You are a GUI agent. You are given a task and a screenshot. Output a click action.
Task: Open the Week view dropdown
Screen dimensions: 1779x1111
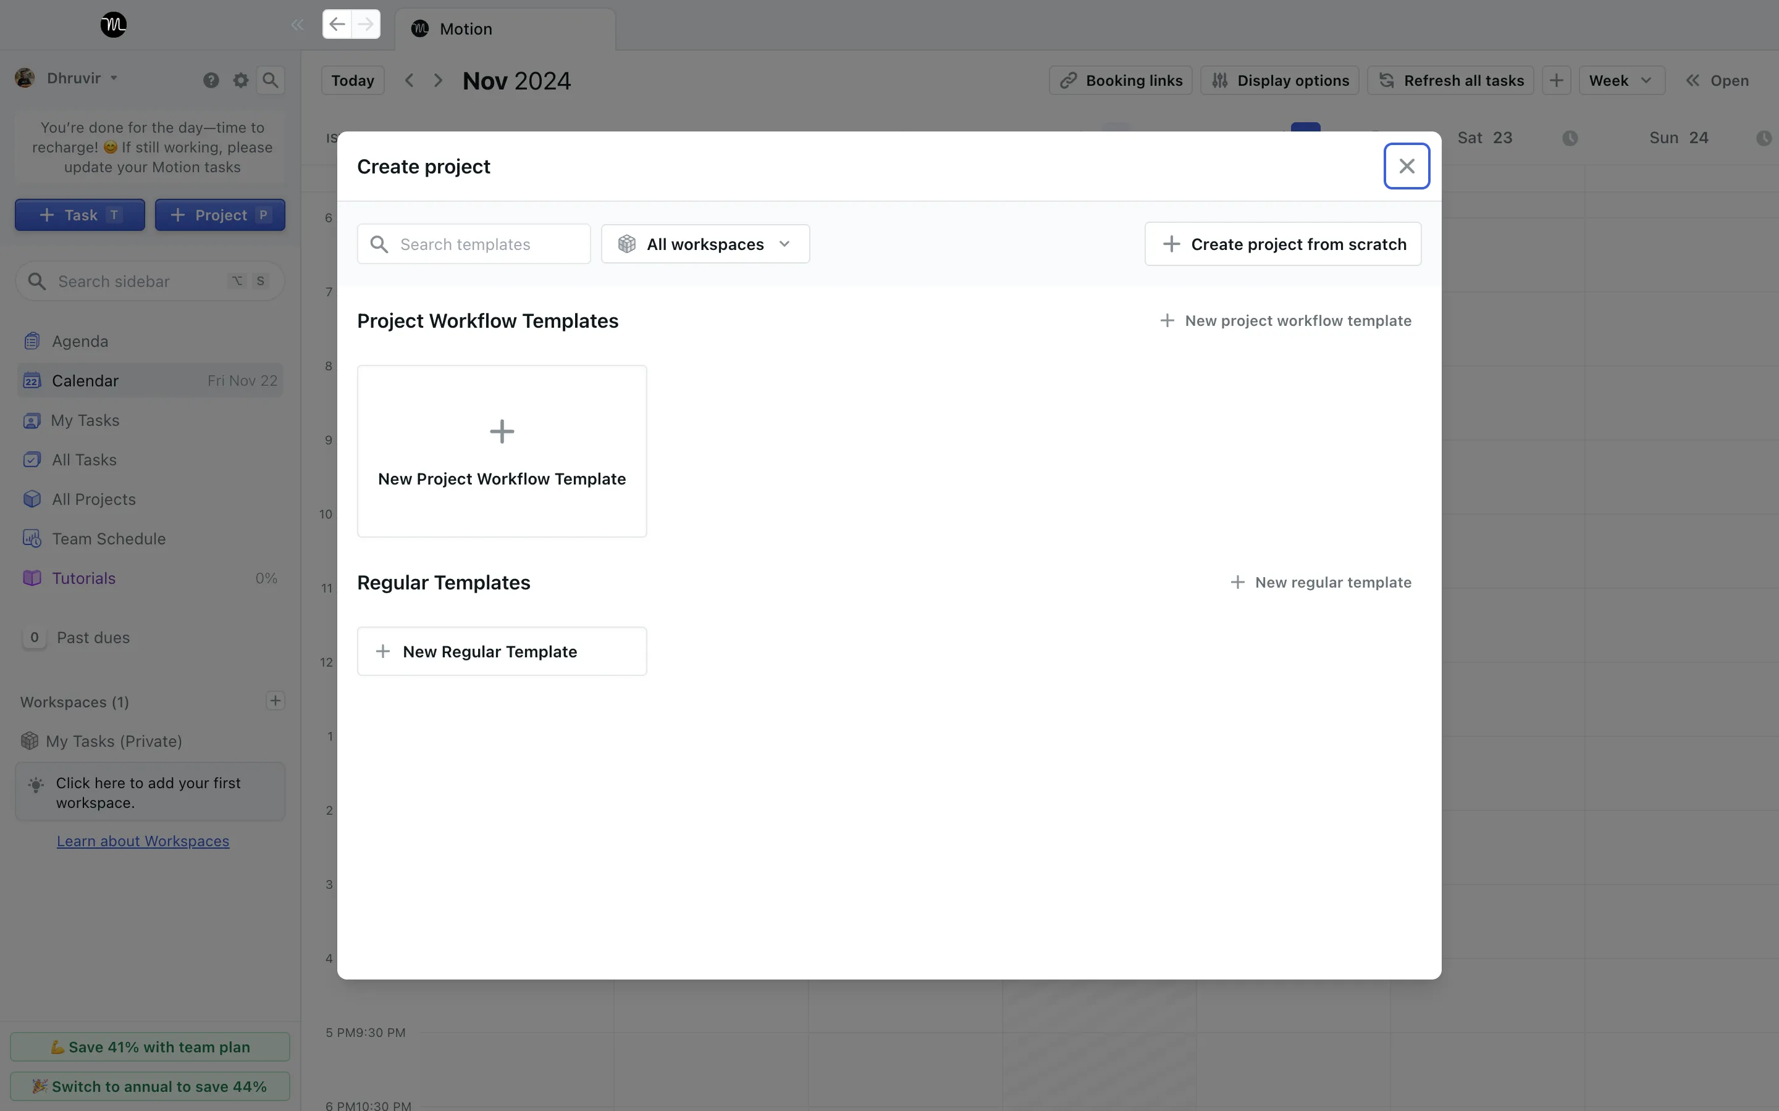click(x=1621, y=80)
